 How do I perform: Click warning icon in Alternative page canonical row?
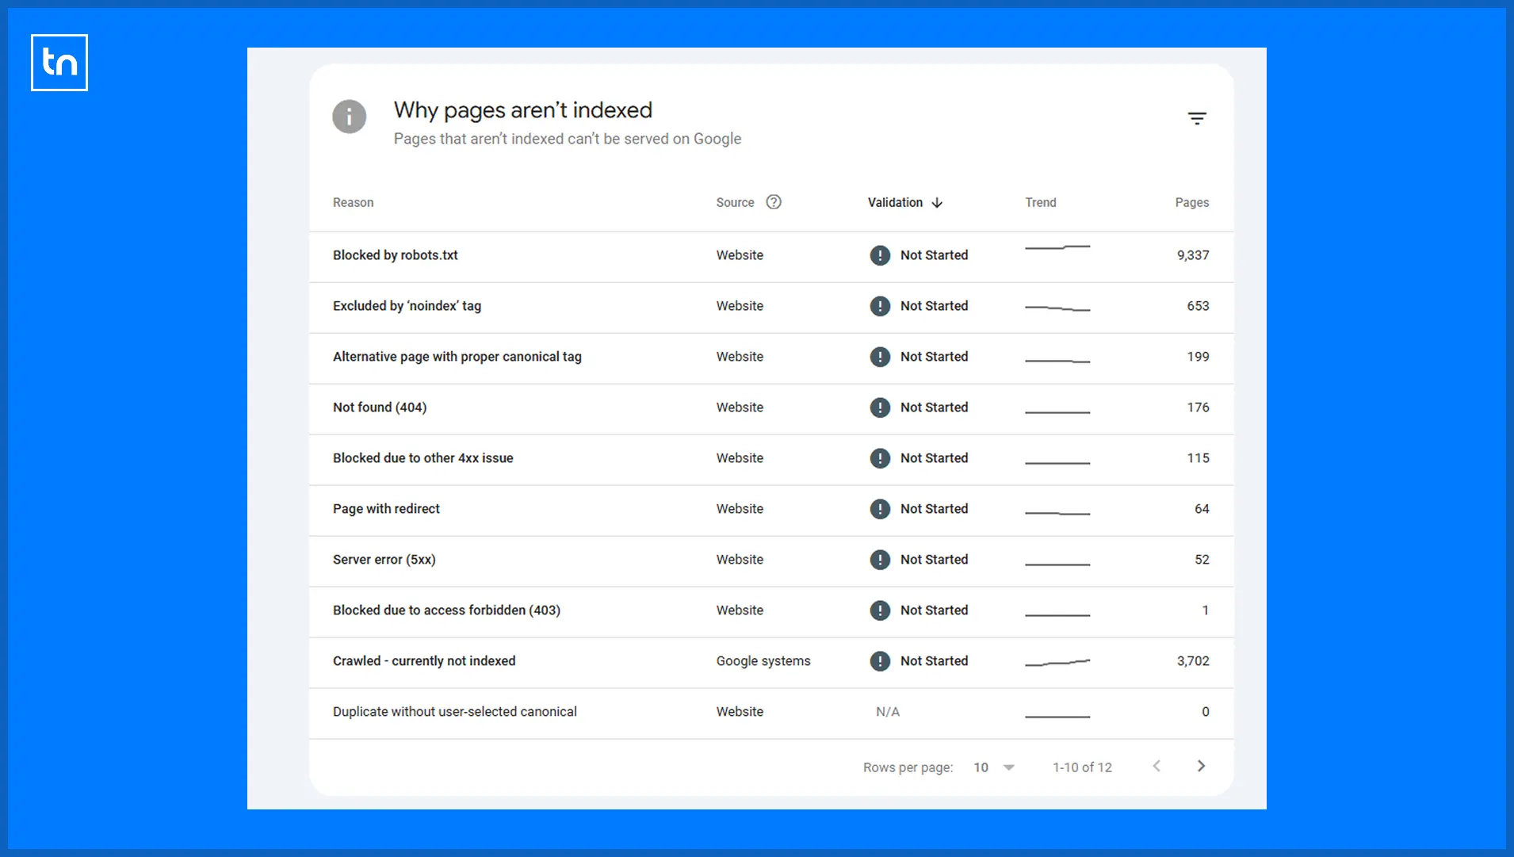[880, 357]
